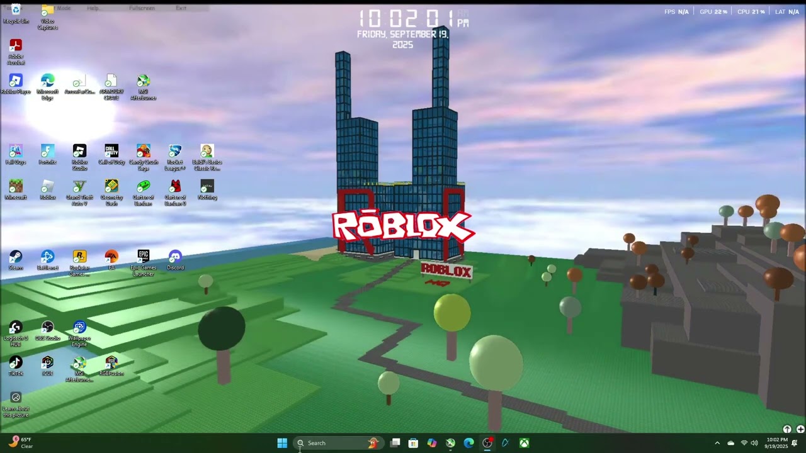
Task: Select the ArrowFarGu... file icon
Action: [x=79, y=84]
